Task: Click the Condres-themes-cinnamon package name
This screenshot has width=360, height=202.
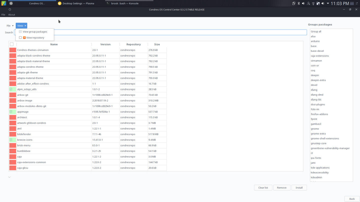Action: click(33, 50)
